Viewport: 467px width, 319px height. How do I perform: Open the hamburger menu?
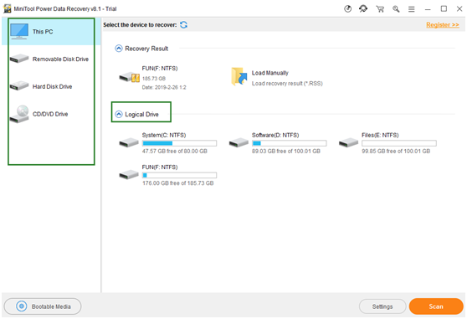tap(411, 9)
